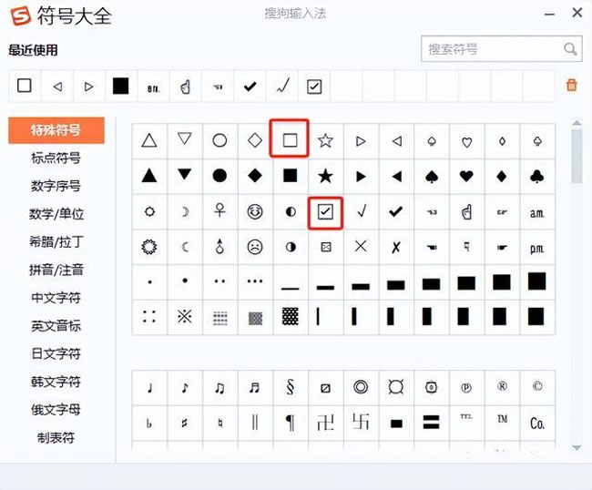
Task: Open the 希腊/拉丁 category
Action: pos(56,241)
